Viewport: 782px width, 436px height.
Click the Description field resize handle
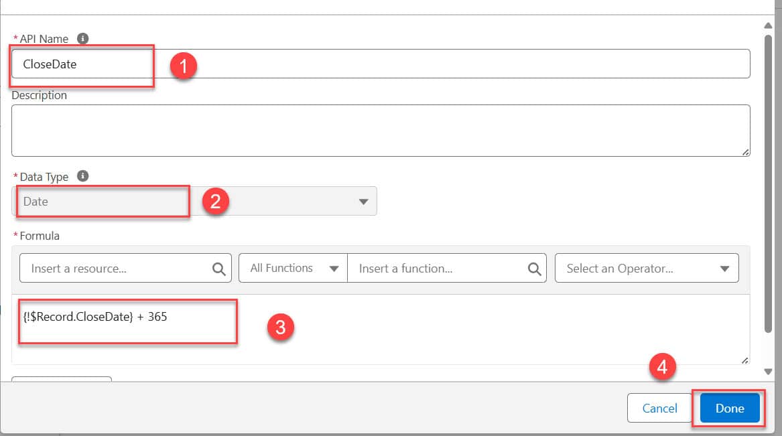click(745, 152)
